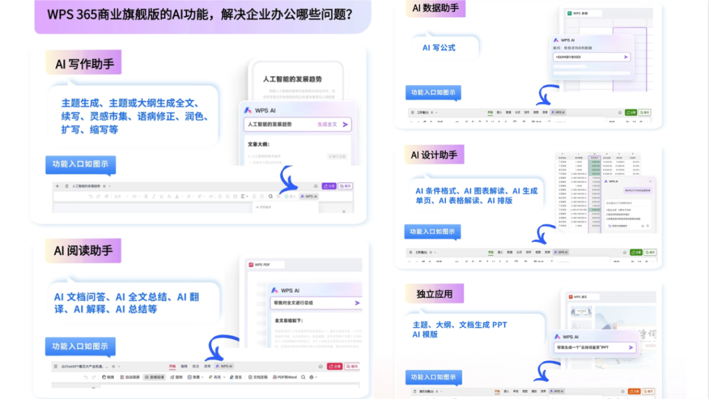Click the red 分享 button in PDF reader
This screenshot has height=399, width=709.
(x=334, y=366)
